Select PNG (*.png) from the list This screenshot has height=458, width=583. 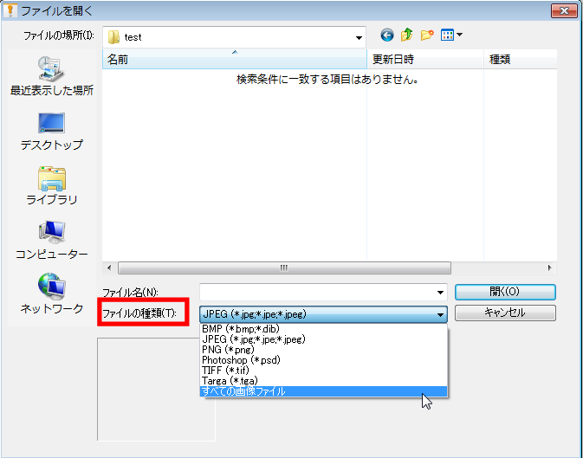pos(323,350)
